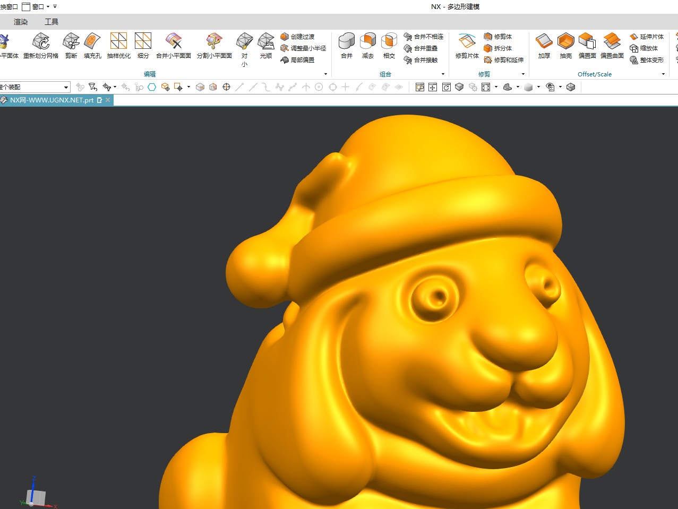Click the shaded sphere face appearance icon
The height and width of the screenshot is (509, 678).
coord(528,87)
